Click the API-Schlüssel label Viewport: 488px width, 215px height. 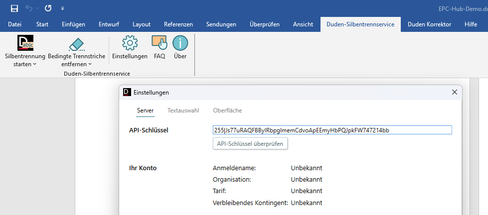click(x=149, y=130)
